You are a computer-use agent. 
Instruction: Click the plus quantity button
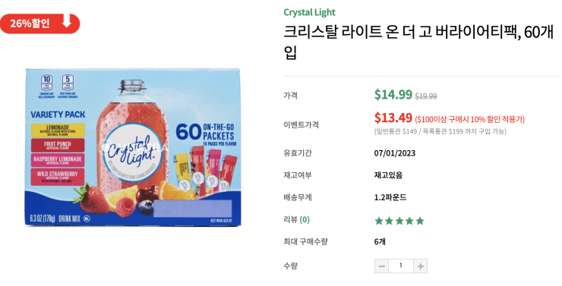(421, 266)
